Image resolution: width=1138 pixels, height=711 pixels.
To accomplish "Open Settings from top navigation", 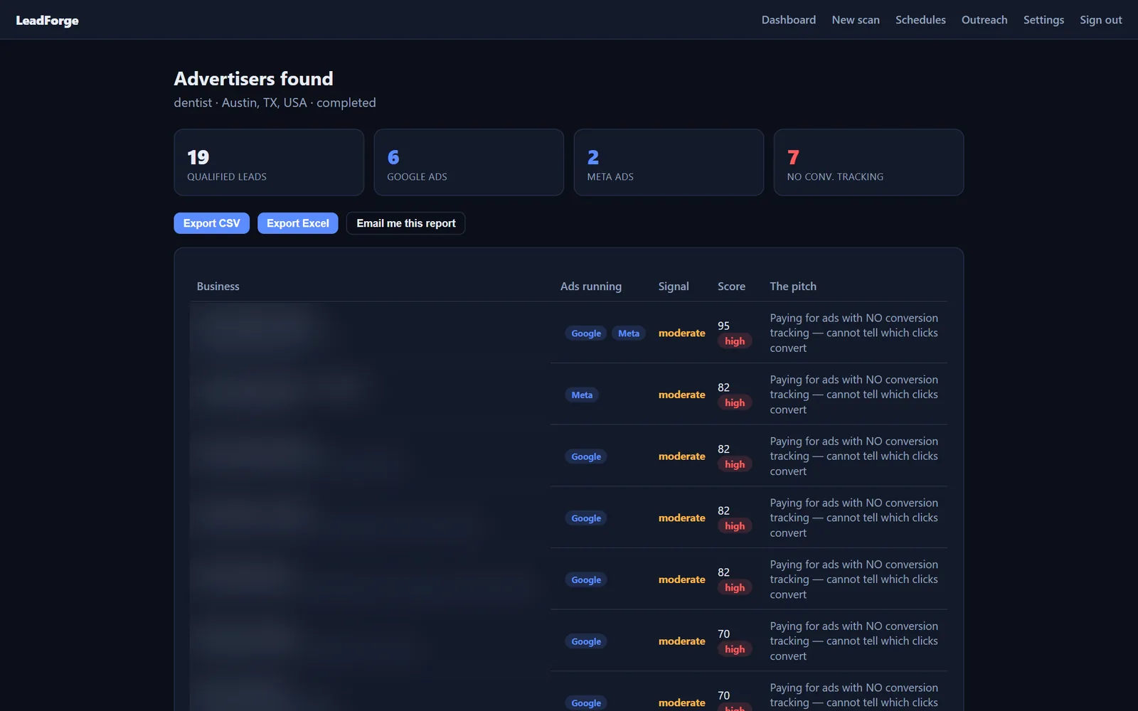I will [x=1043, y=20].
